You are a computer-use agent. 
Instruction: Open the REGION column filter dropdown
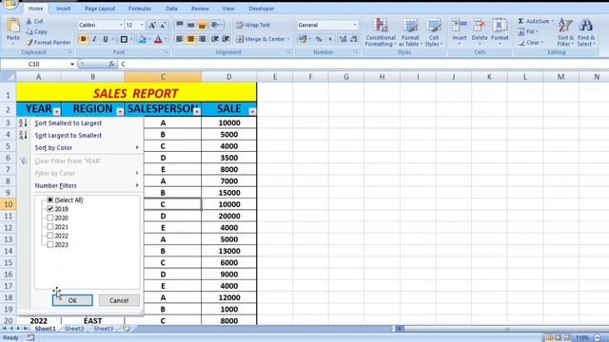pyautogui.click(x=120, y=112)
